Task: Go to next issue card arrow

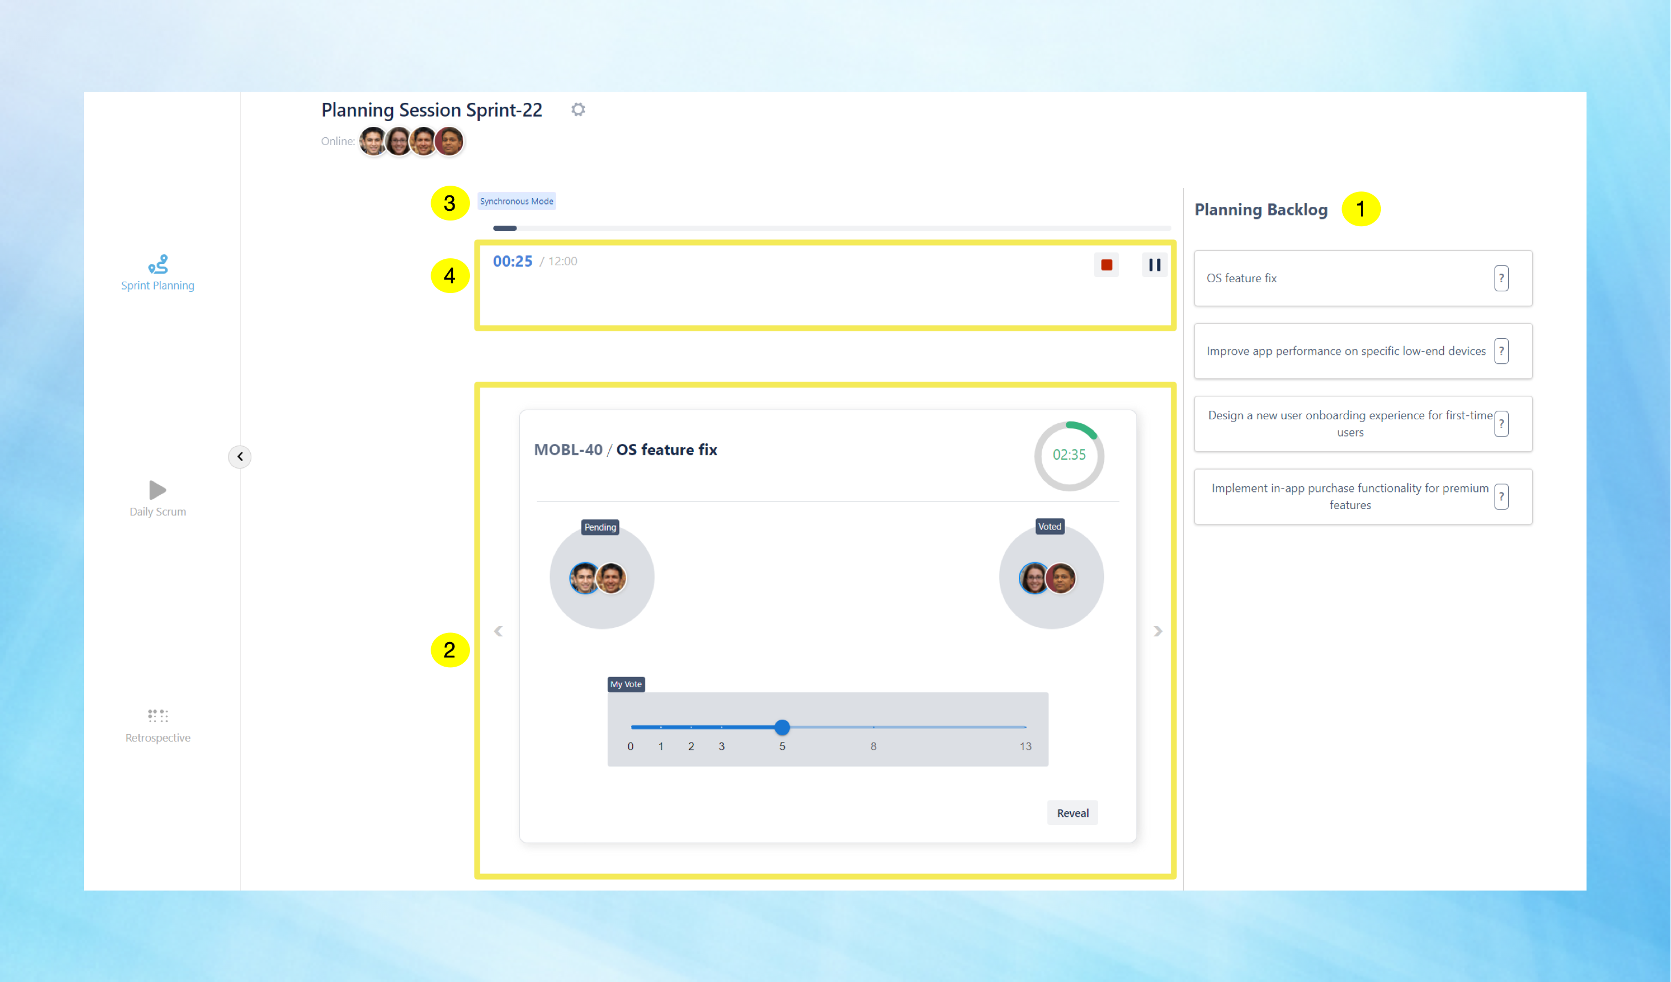Action: pos(1157,631)
